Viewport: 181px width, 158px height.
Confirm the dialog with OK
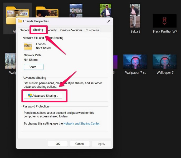point(58,144)
